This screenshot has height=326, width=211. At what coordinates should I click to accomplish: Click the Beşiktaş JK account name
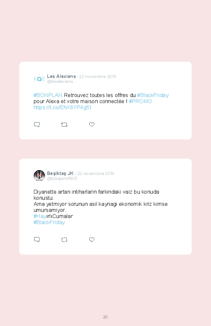pos(60,173)
